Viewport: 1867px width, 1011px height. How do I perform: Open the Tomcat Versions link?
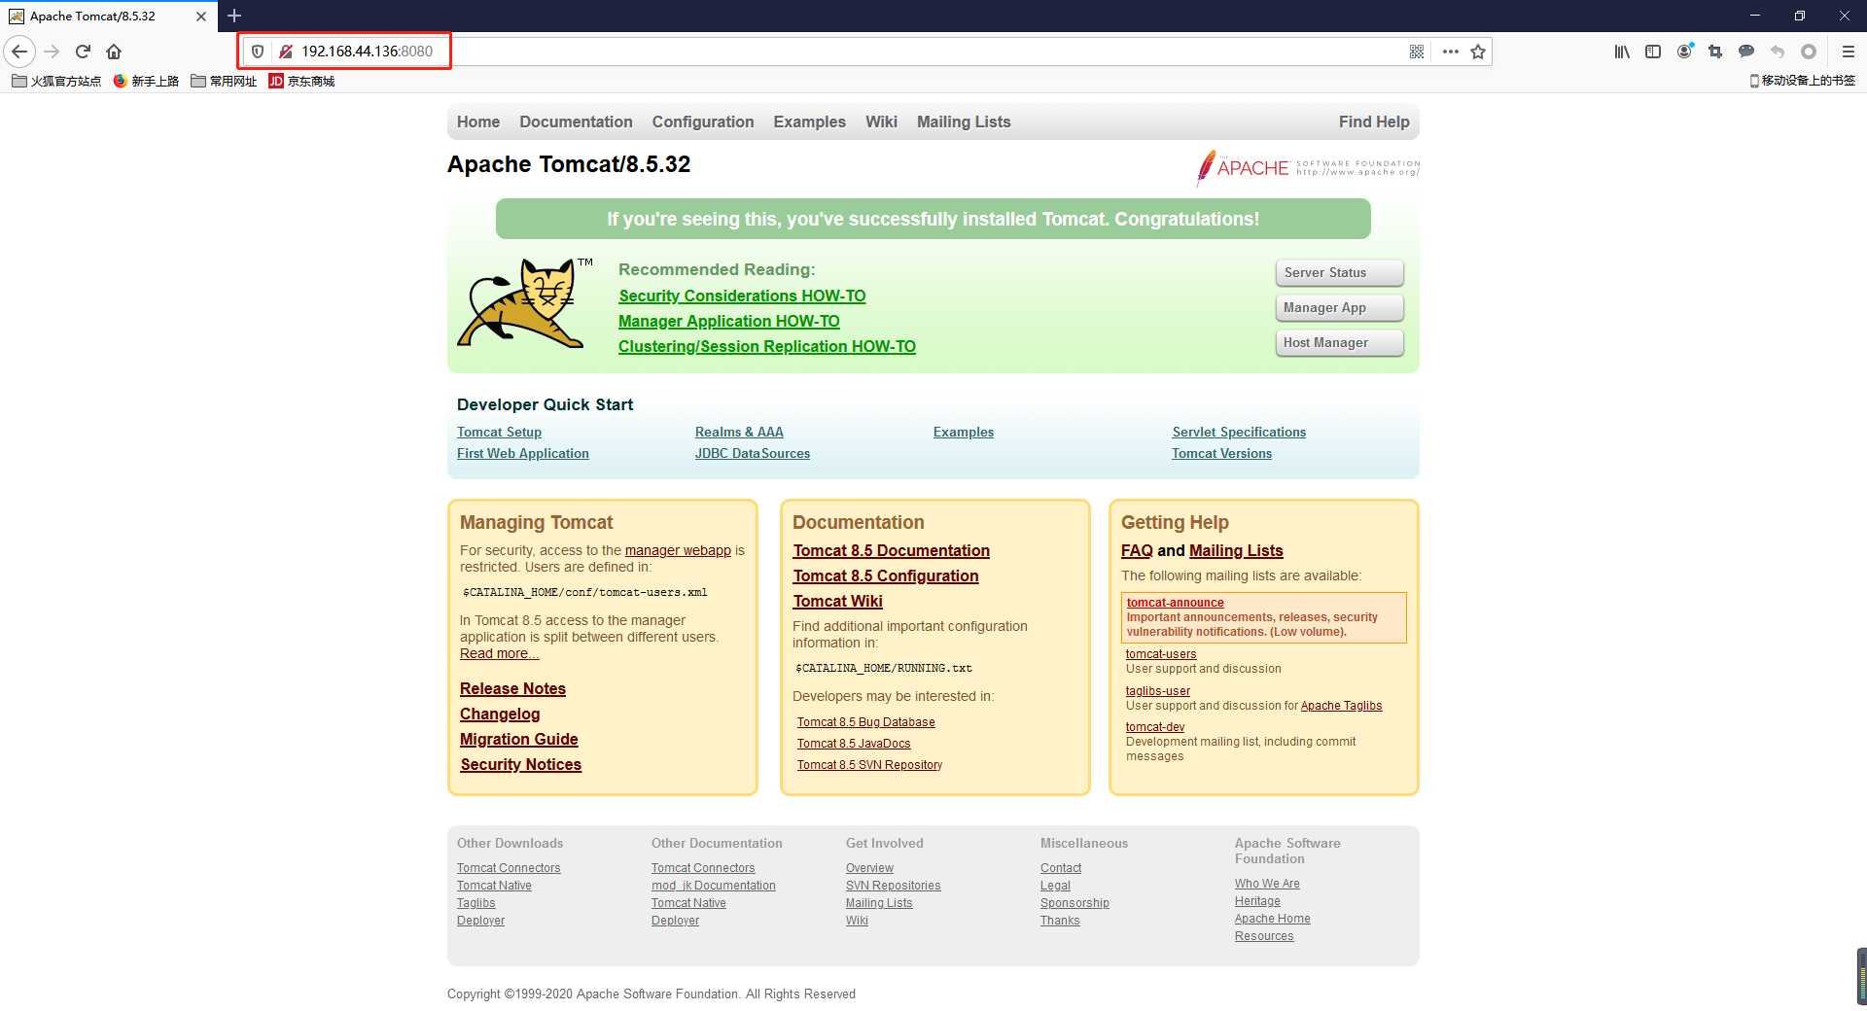[1221, 453]
